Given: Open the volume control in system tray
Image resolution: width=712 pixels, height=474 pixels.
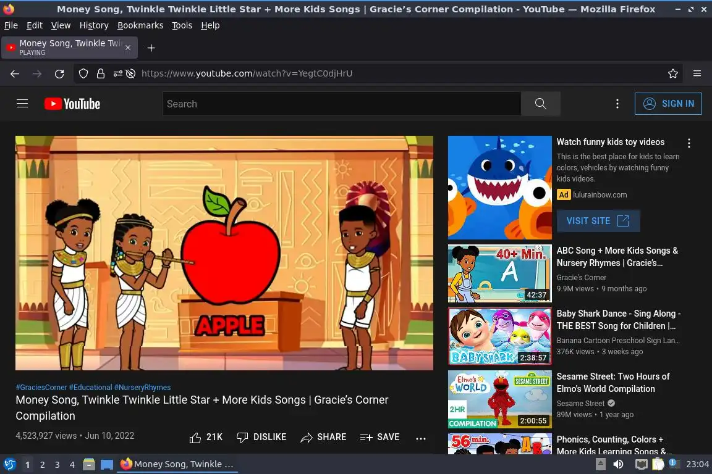Looking at the screenshot, I should click(x=618, y=464).
